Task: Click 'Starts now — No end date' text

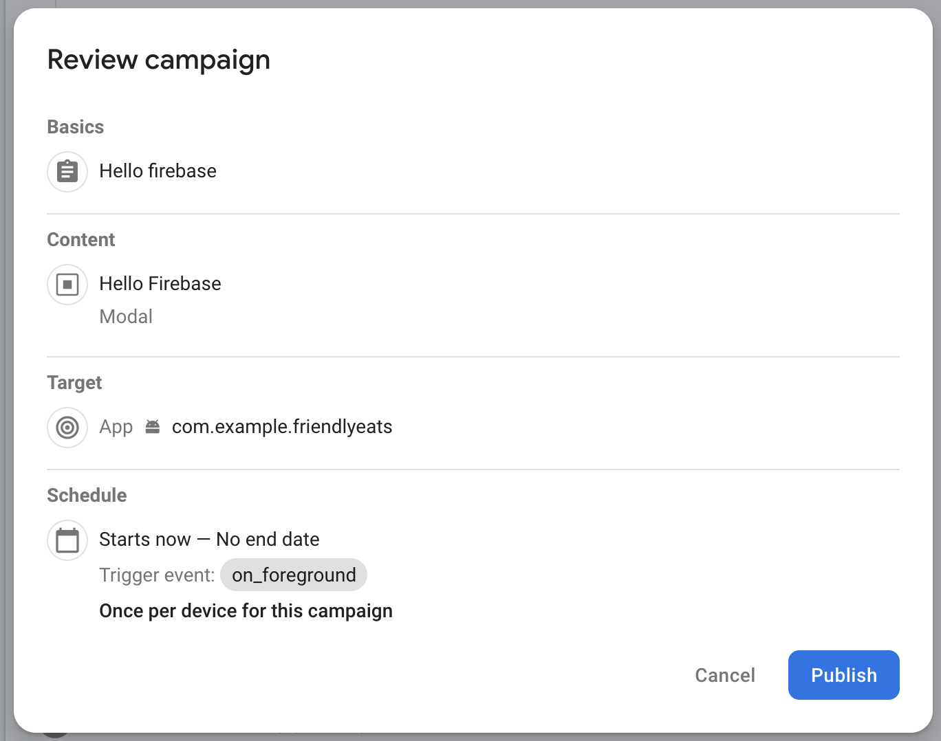Action: [x=209, y=540]
